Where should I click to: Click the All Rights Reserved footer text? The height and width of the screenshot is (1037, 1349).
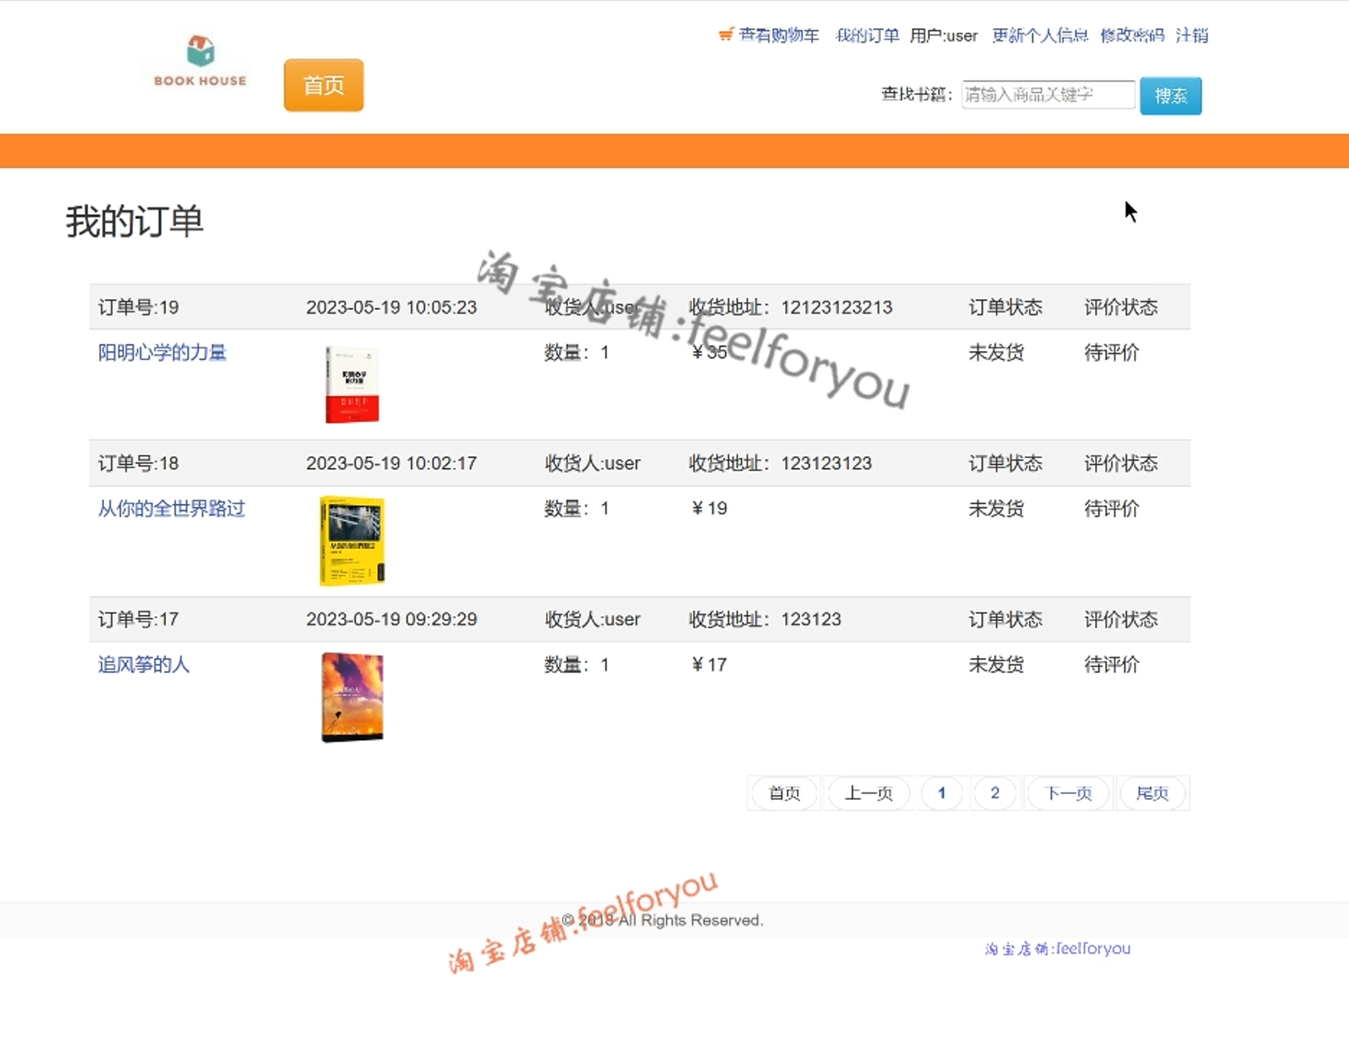click(x=662, y=920)
